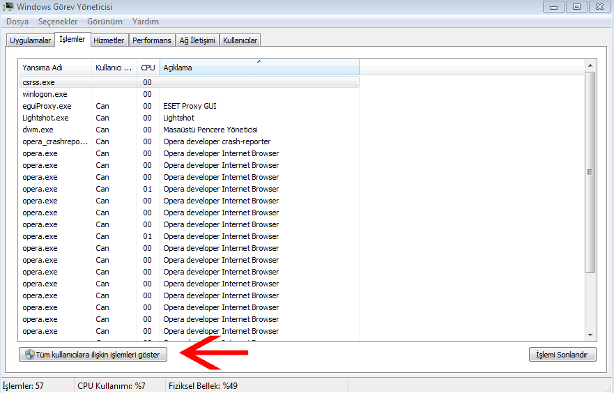
Task: Click the Task Manager title bar icon
Action: (8, 7)
